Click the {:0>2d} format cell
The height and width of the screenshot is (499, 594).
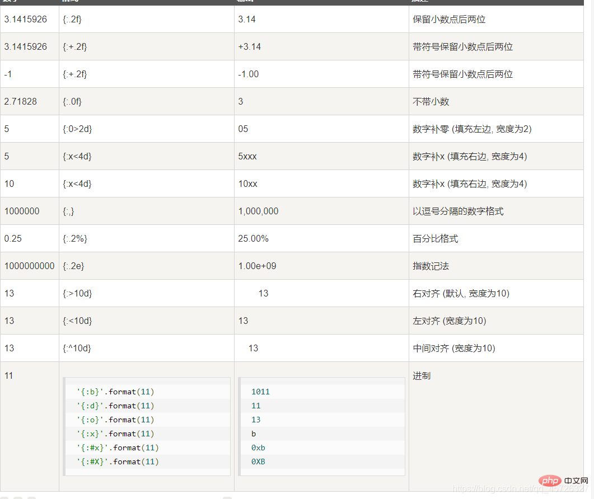point(77,129)
